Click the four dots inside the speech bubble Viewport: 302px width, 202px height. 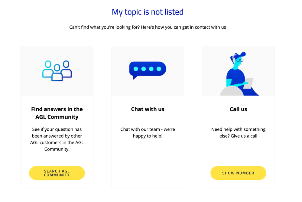click(x=148, y=69)
